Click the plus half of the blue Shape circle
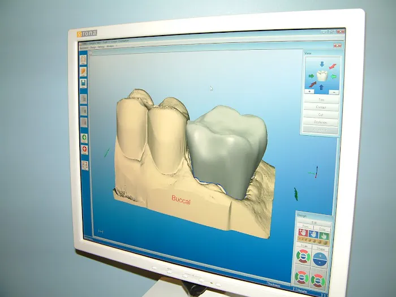396x297 pixels. pos(320,256)
